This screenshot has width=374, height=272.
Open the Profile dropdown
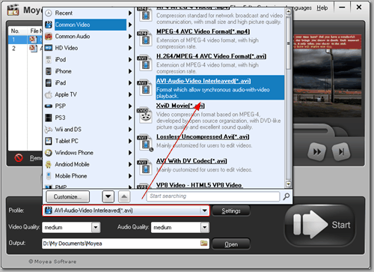[x=204, y=211]
